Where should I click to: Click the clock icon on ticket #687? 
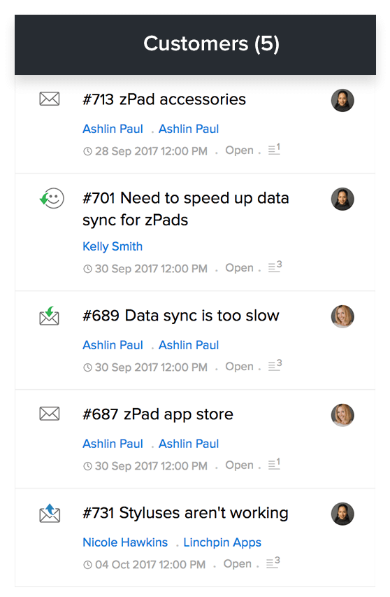pos(87,466)
